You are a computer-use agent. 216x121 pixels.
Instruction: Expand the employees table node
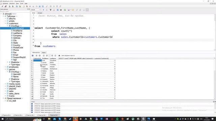(x=5, y=67)
